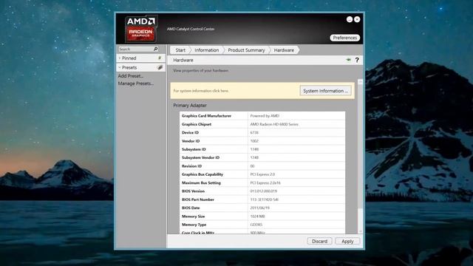This screenshot has width=473, height=266.
Task: Click the pin icon beside Pinned
Action: [160, 58]
